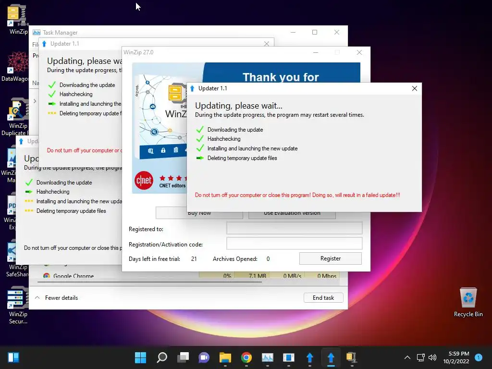Click the Register button in WinZip
This screenshot has width=492, height=369.
[x=331, y=258]
